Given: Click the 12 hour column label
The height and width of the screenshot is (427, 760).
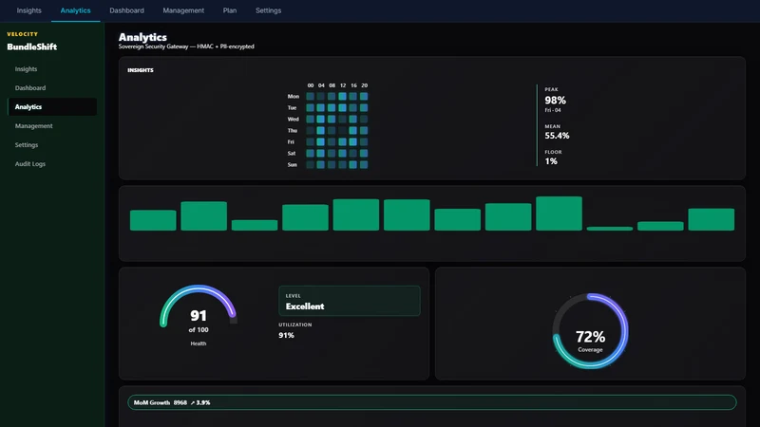Looking at the screenshot, I should (343, 85).
